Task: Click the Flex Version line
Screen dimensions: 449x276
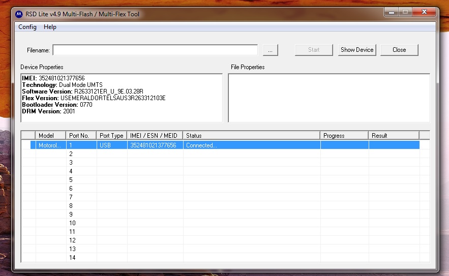Action: point(94,98)
